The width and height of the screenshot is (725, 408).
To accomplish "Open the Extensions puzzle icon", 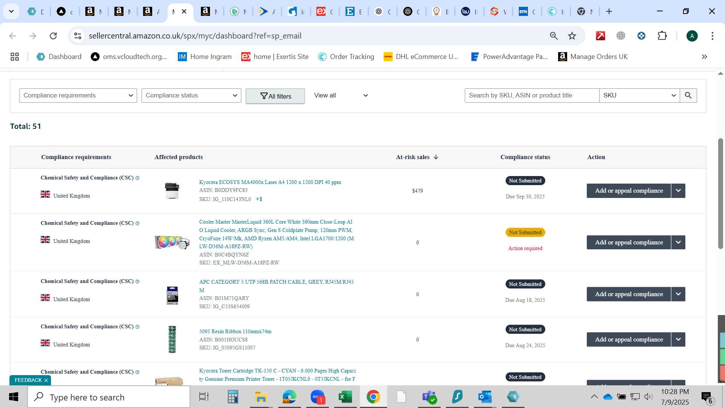I will click(662, 36).
